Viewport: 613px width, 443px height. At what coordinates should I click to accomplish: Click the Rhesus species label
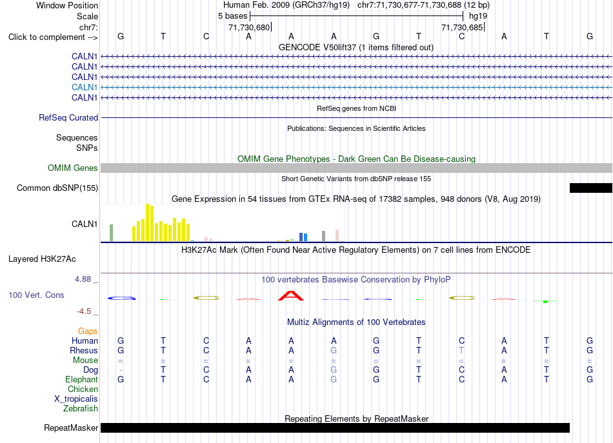point(84,350)
